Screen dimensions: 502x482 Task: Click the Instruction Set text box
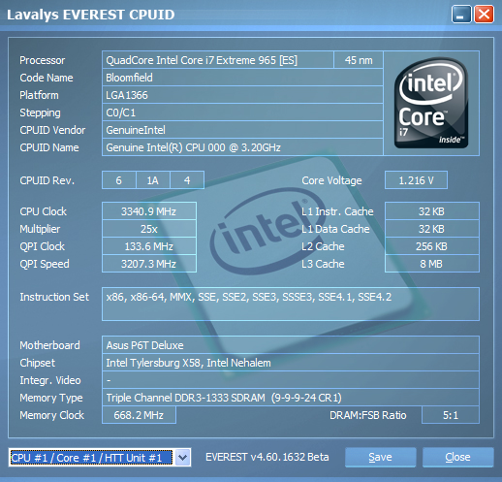point(291,304)
